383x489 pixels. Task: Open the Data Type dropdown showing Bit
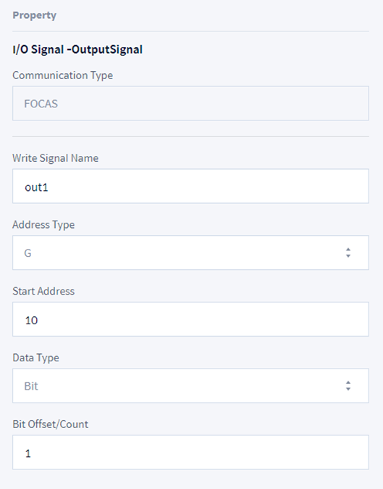(x=190, y=386)
